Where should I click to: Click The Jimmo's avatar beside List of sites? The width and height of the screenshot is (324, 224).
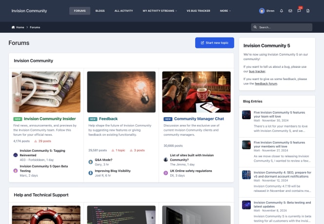click(166, 160)
